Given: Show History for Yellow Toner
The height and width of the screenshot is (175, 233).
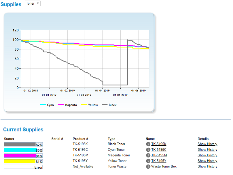Looking at the screenshot, I should point(207,161).
